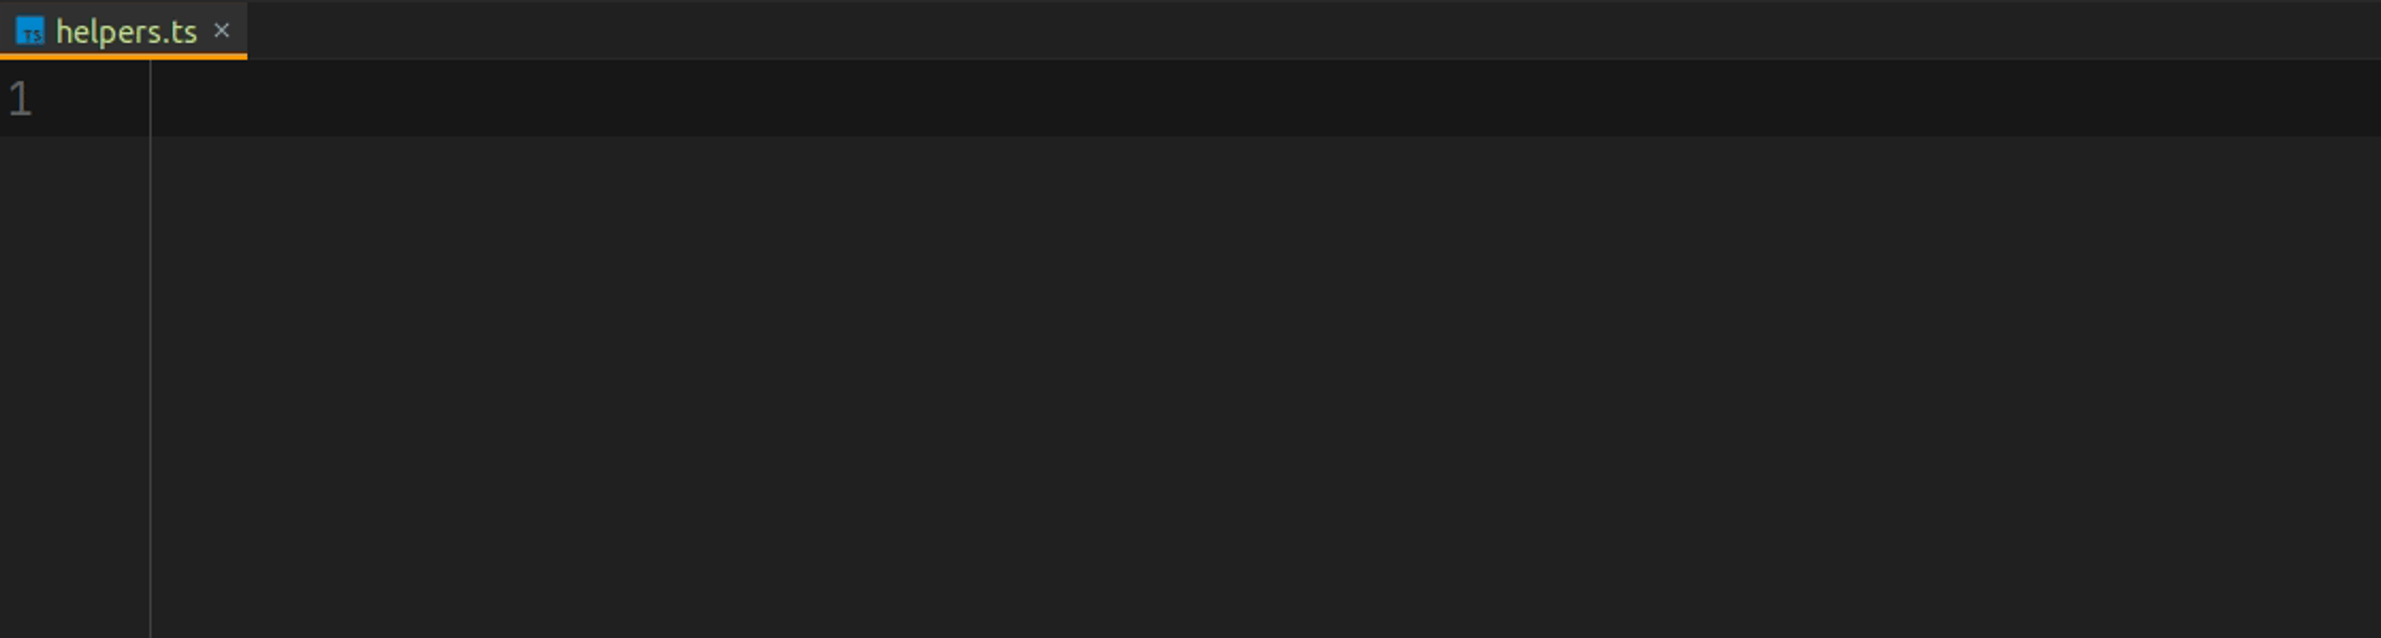2381x638 pixels.
Task: Close the helpers.ts tab
Action: (222, 30)
